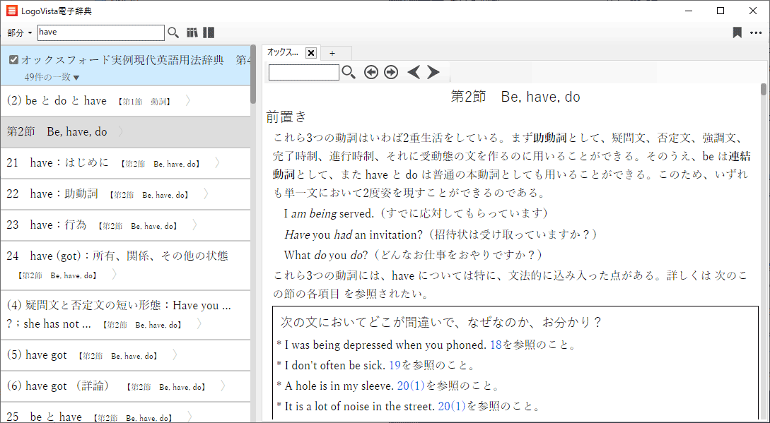This screenshot has height=423, width=770.
Task: Click the in-page search magnifier icon
Action: [x=349, y=72]
